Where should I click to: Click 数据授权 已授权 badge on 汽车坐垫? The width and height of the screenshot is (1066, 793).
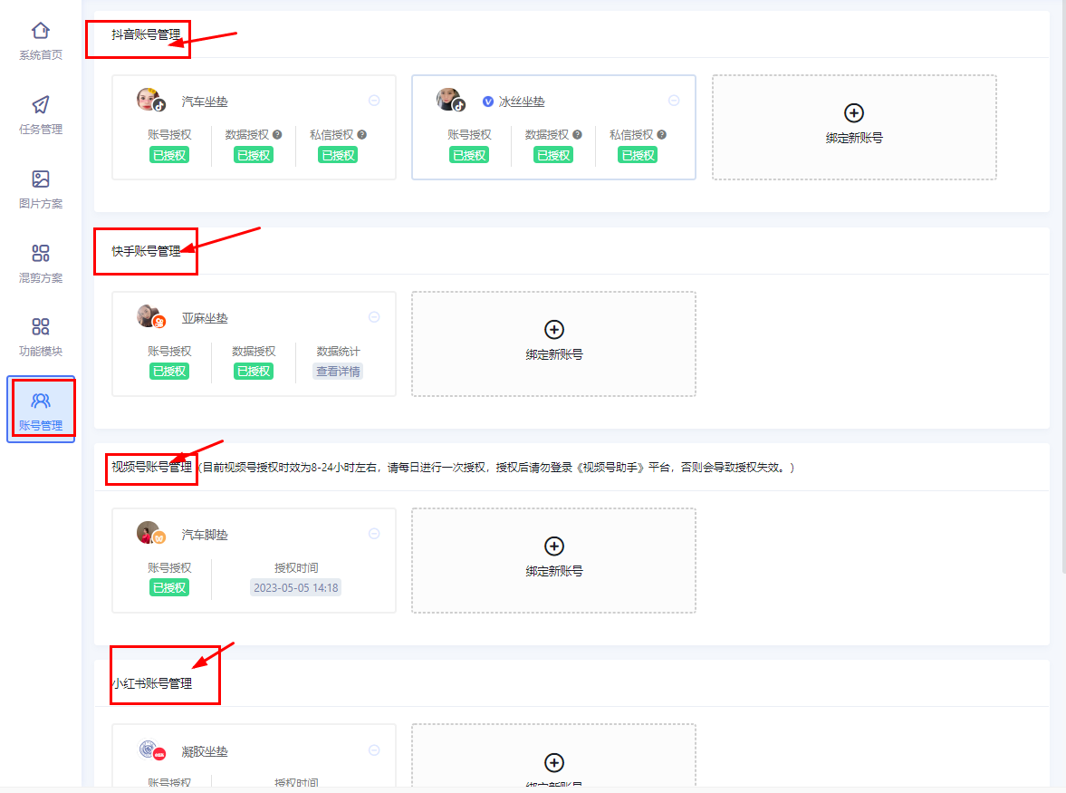pos(254,155)
